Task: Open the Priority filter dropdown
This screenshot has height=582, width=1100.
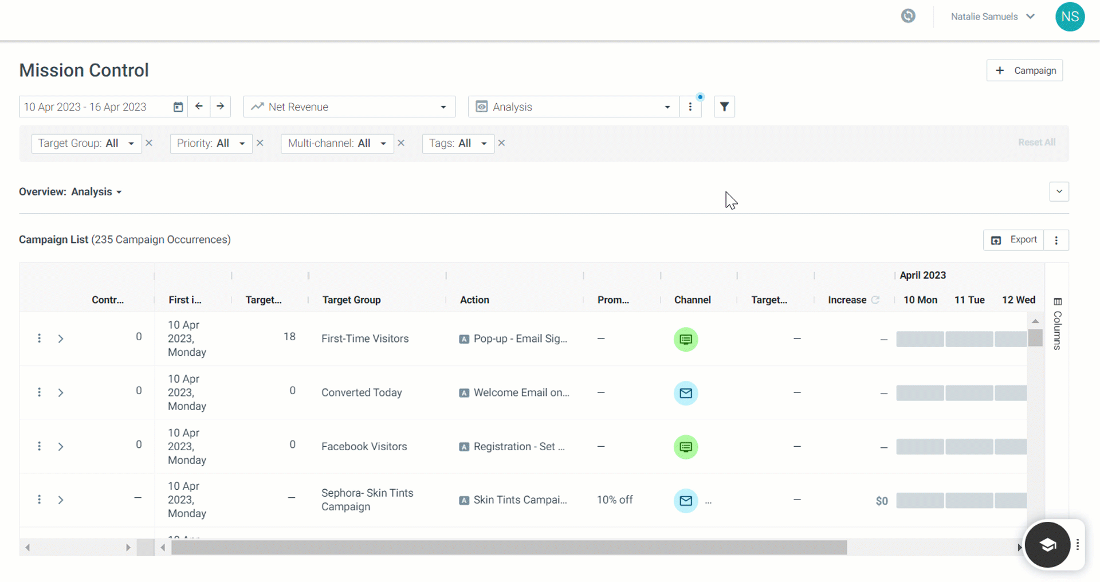Action: (x=211, y=143)
